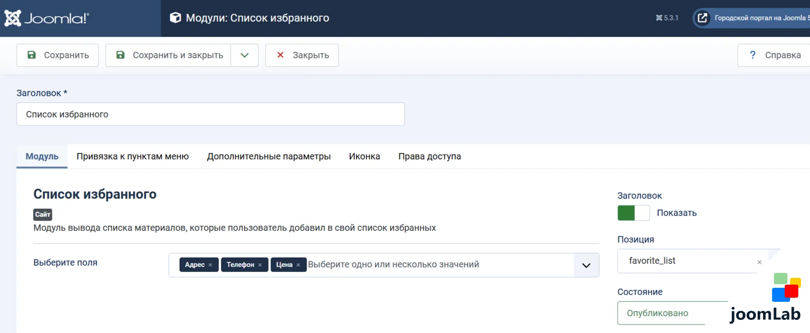
Task: Click the Заголовок title input field
Action: coord(210,114)
